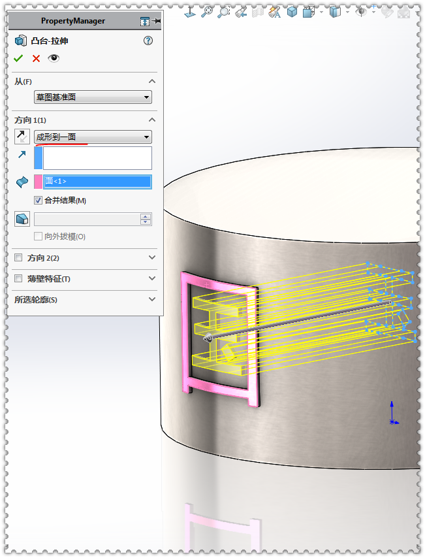Select 面<1> in the face selection box
The height and width of the screenshot is (558, 425).
[x=97, y=182]
